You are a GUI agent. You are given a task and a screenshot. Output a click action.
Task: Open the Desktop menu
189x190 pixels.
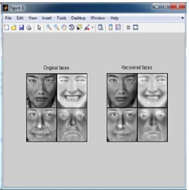(78, 18)
